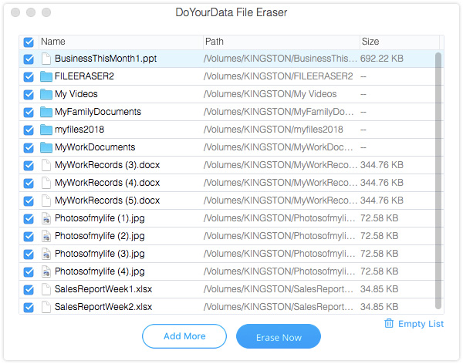Click the Empty List link
Image resolution: width=463 pixels, height=364 pixels.
coord(421,324)
